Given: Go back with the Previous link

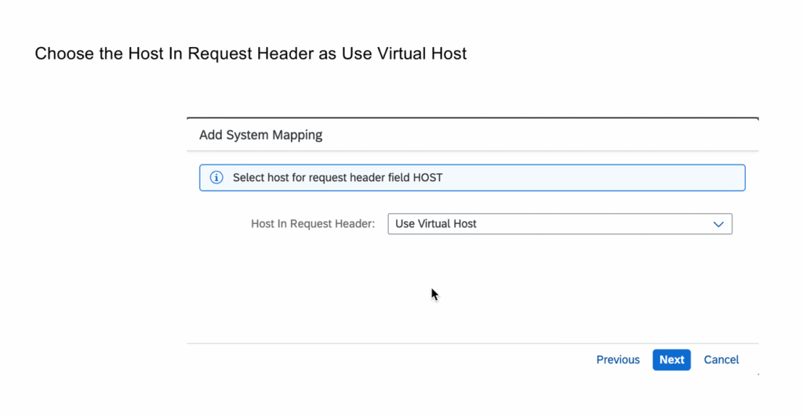Looking at the screenshot, I should pyautogui.click(x=618, y=360).
